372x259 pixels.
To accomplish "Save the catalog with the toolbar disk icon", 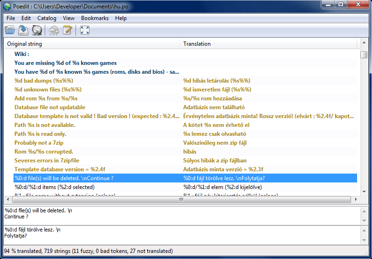I will (x=23, y=30).
